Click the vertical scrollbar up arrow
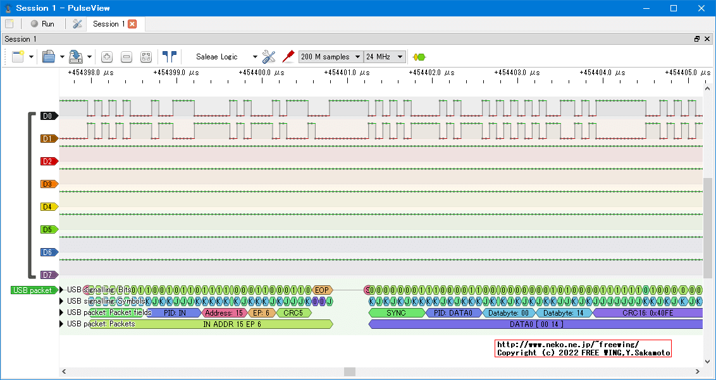This screenshot has width=716, height=380. tap(708, 88)
